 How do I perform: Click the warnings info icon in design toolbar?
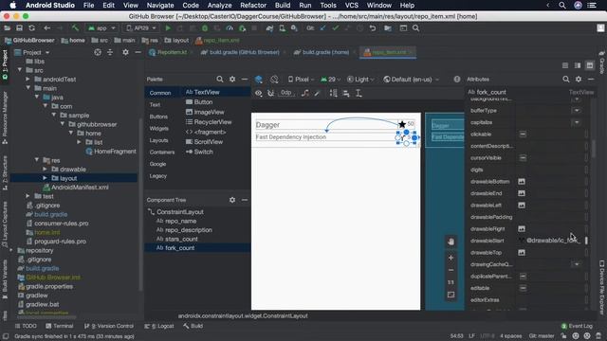[457, 80]
